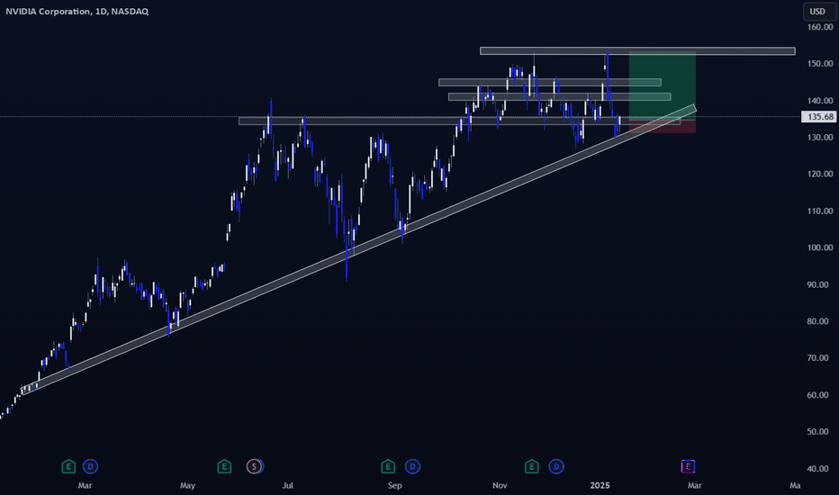Click the 140.00 price scale label
839x495 pixels.
tap(820, 101)
